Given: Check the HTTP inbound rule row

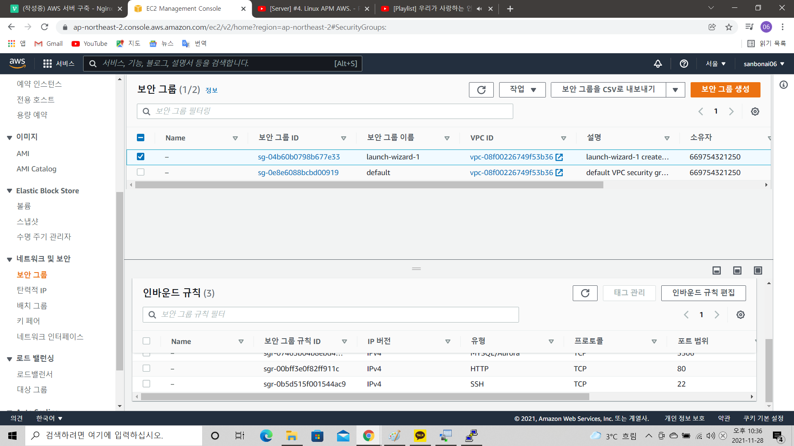Looking at the screenshot, I should [146, 368].
